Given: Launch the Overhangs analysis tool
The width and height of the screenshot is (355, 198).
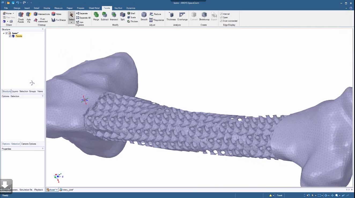Looking at the screenshot, I should pos(182,17).
